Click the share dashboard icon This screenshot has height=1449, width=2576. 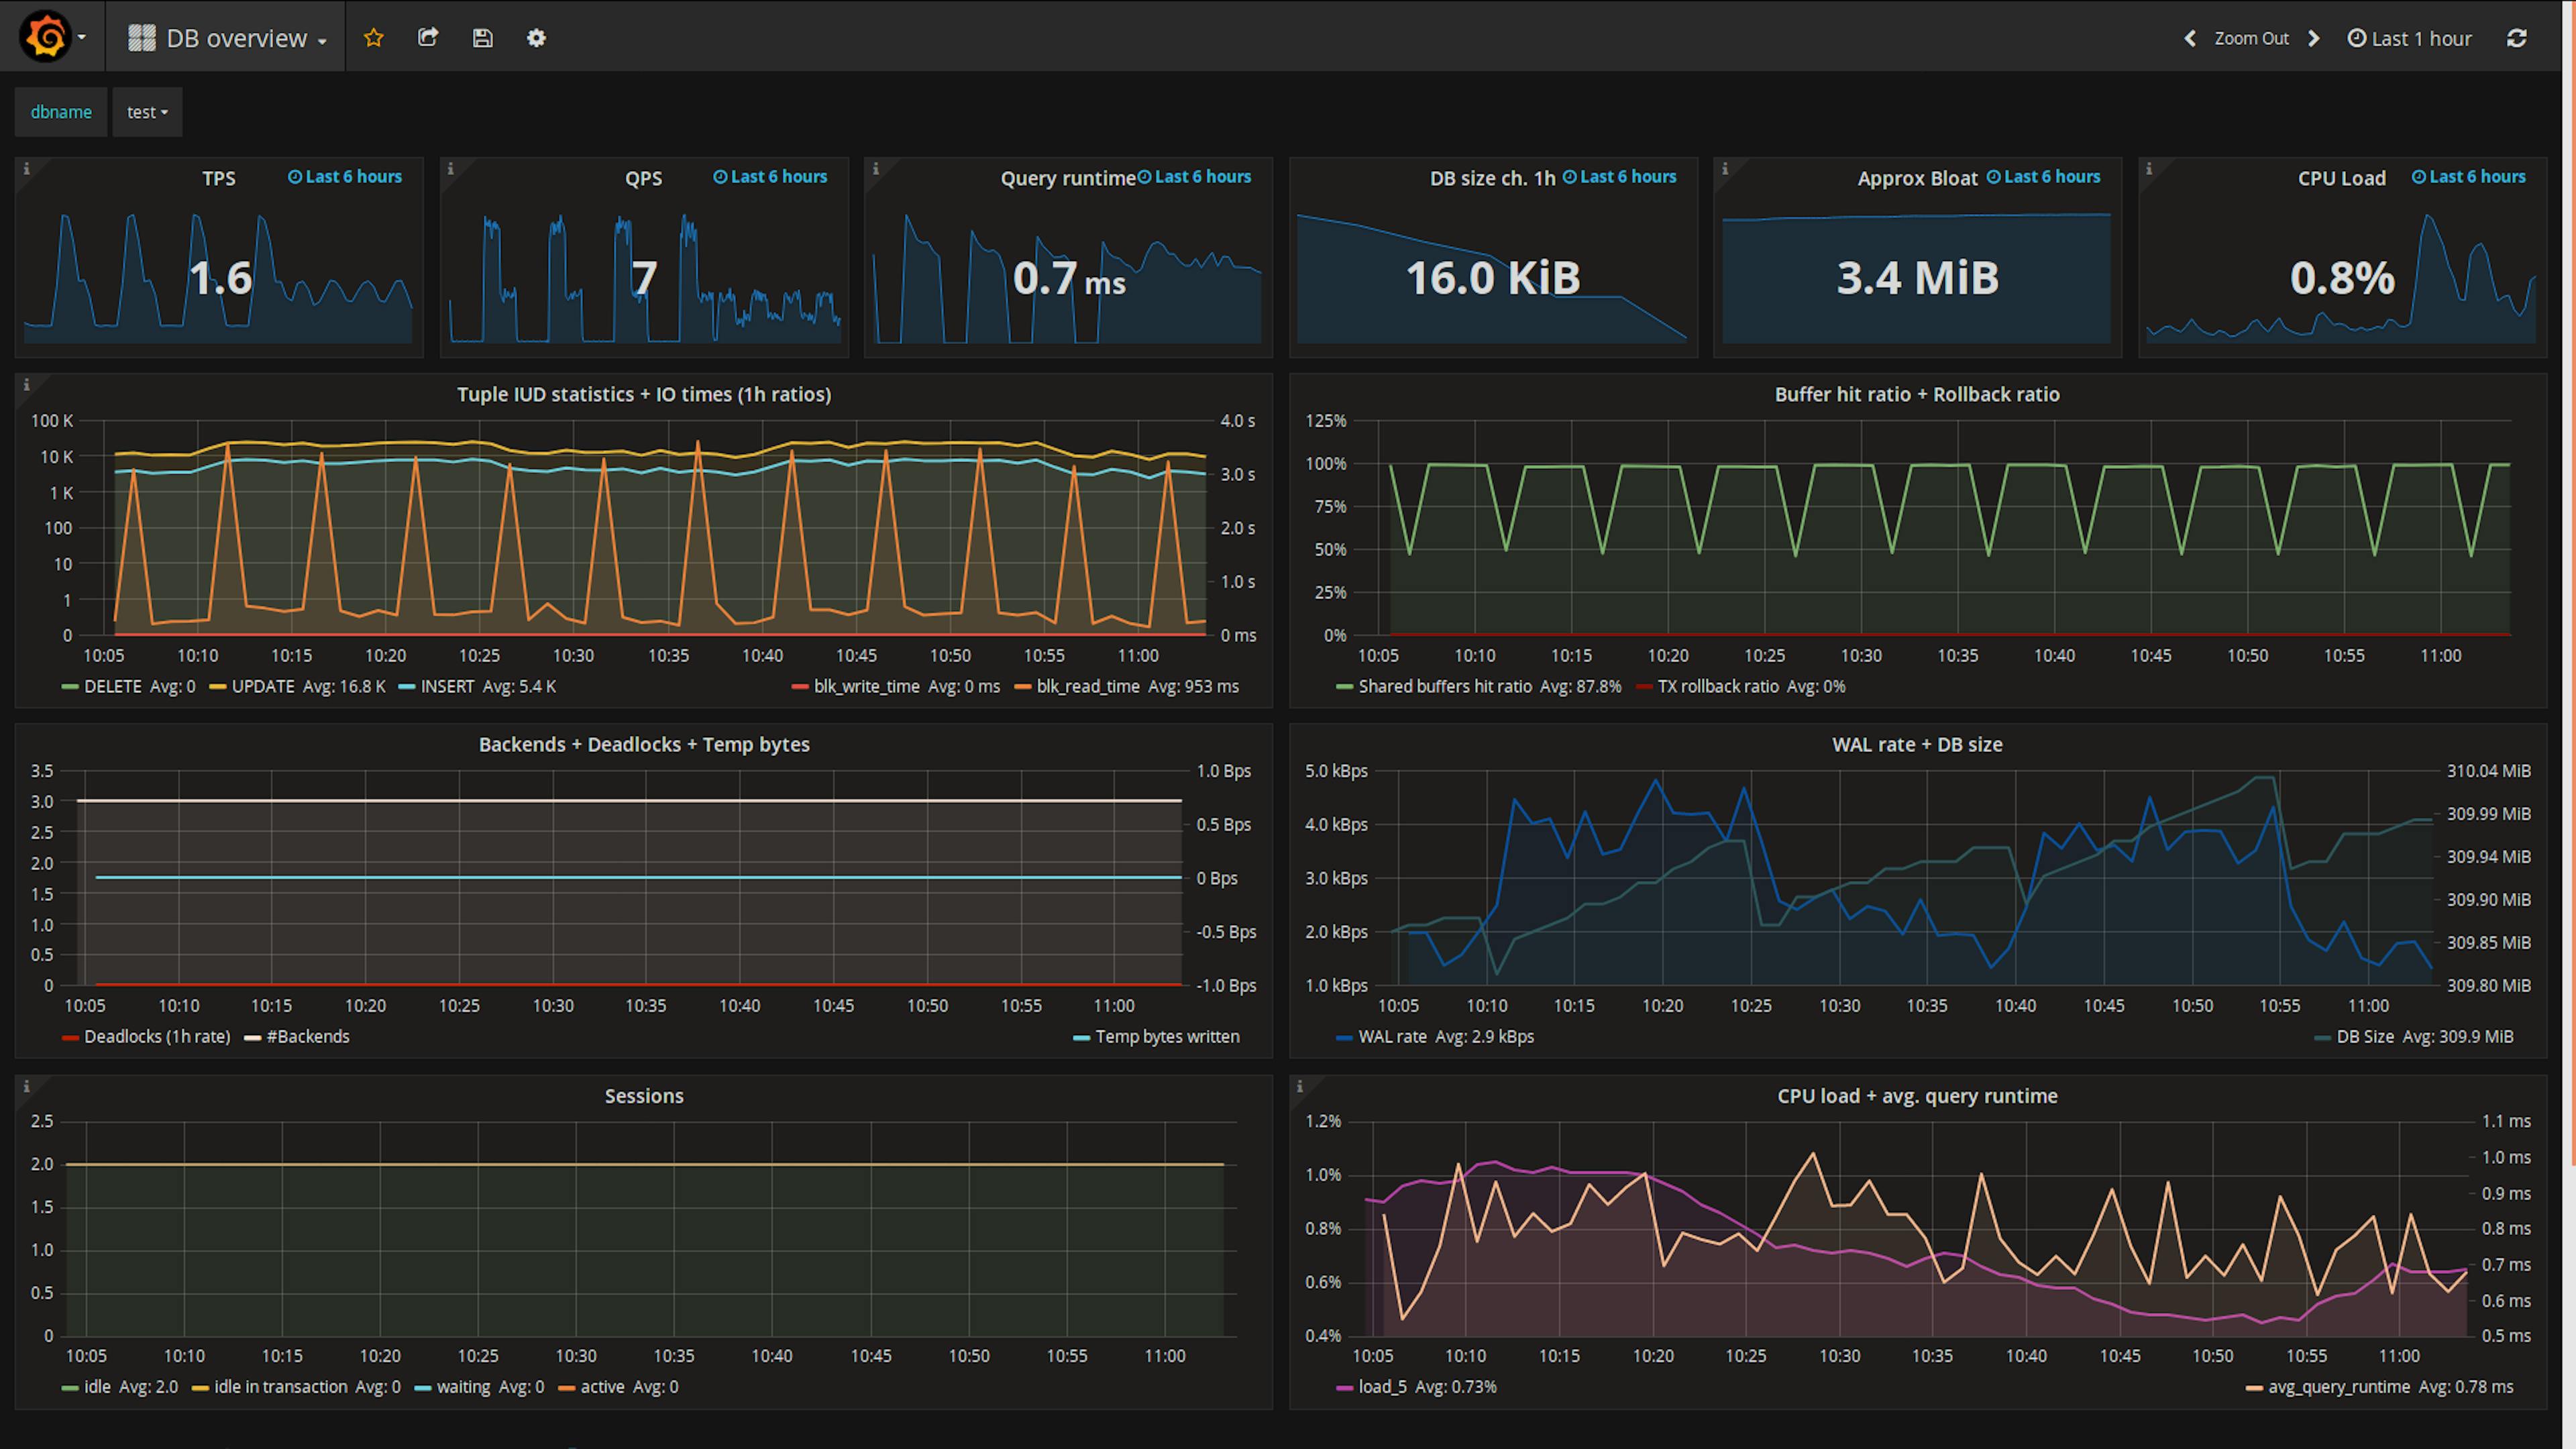pyautogui.click(x=428, y=37)
